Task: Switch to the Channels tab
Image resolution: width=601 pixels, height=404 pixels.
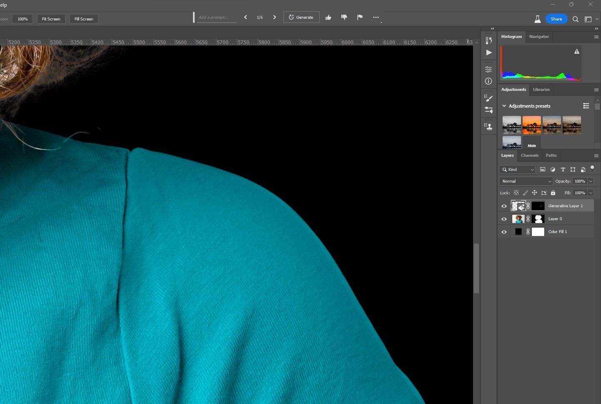Action: tap(529, 156)
